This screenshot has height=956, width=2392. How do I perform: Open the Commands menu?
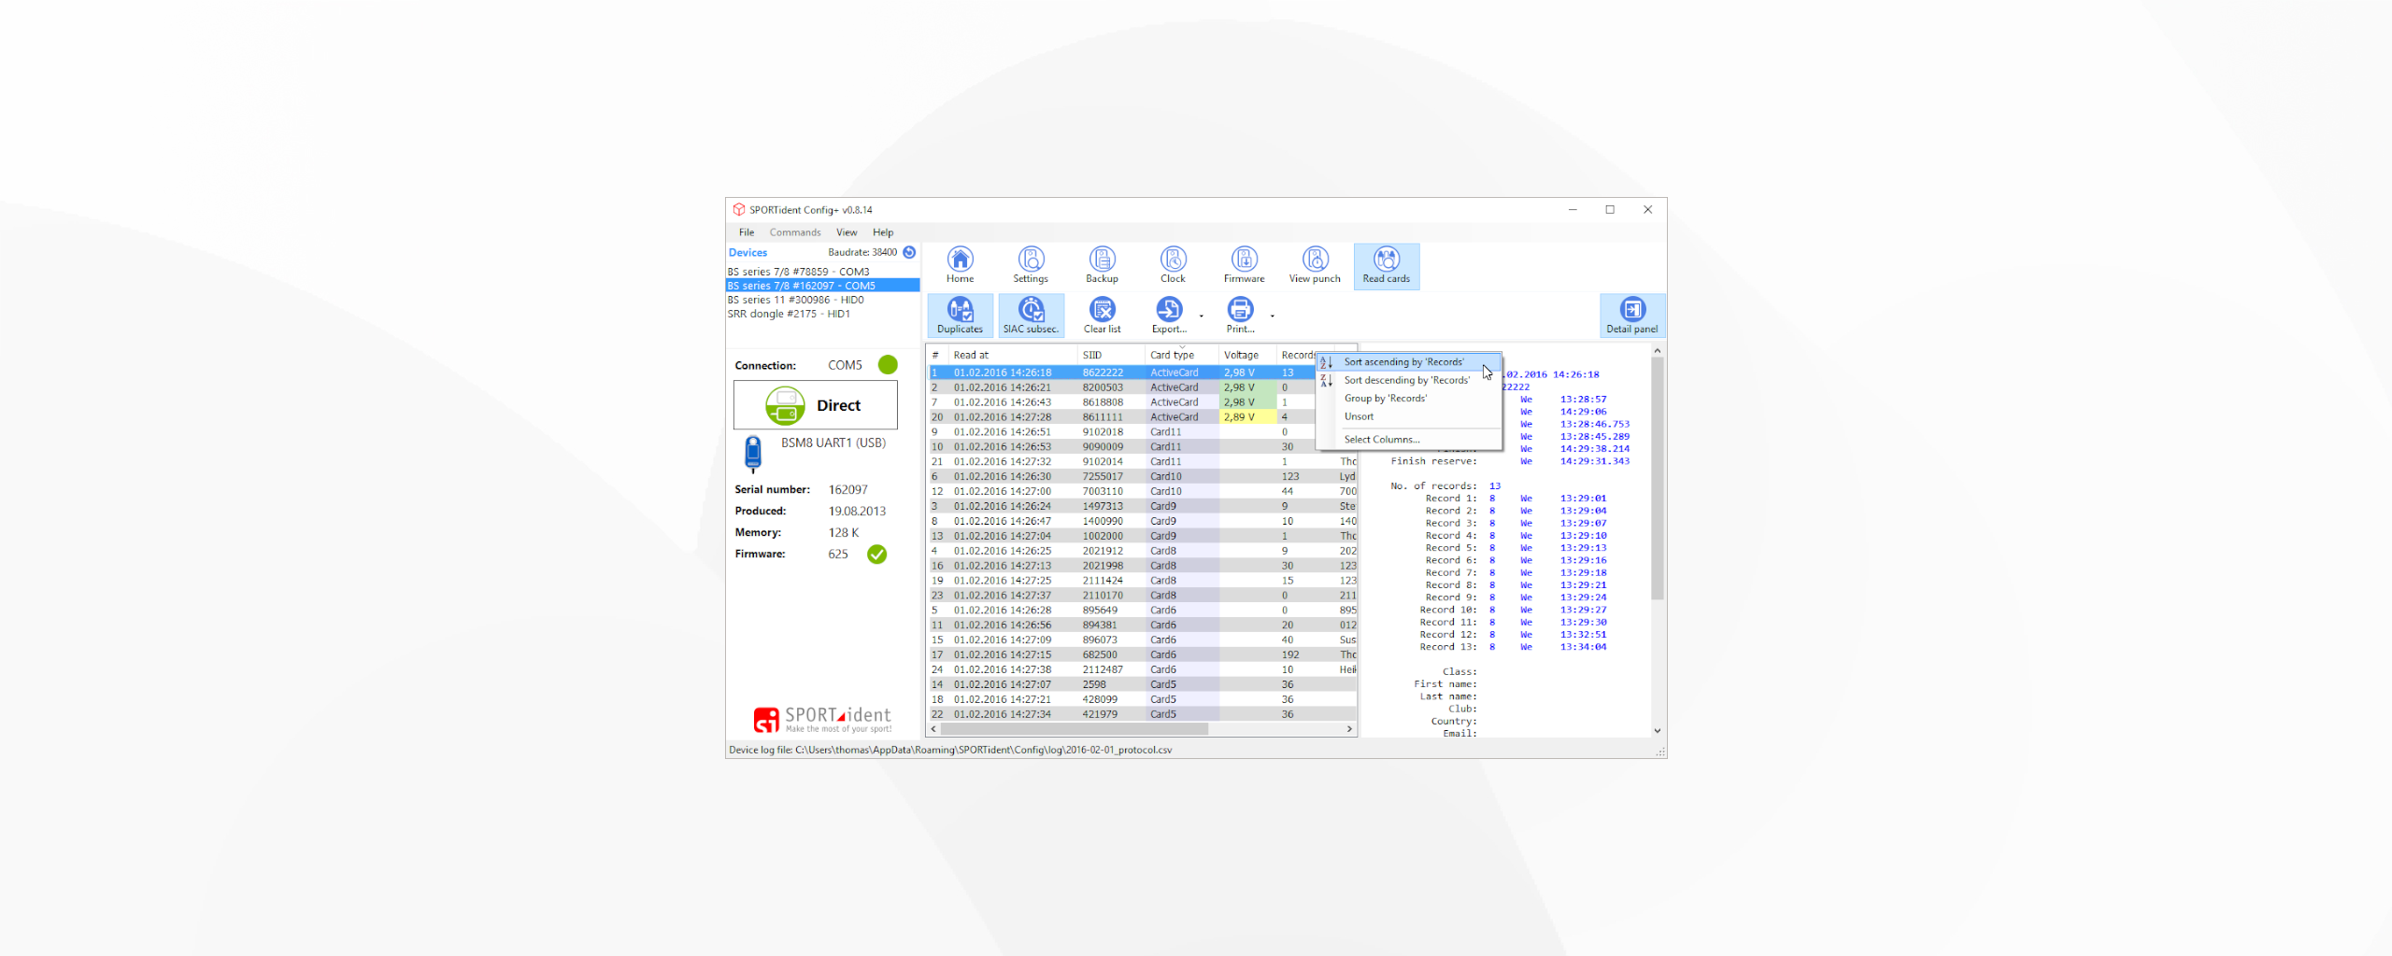(x=795, y=232)
